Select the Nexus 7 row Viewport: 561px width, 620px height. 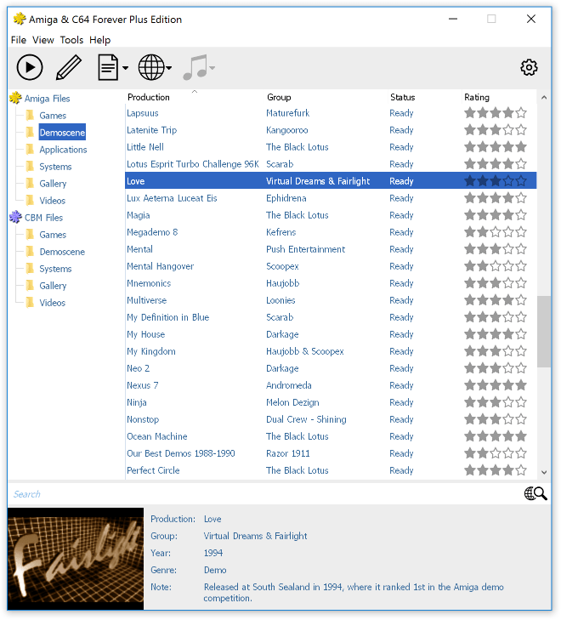click(x=331, y=385)
